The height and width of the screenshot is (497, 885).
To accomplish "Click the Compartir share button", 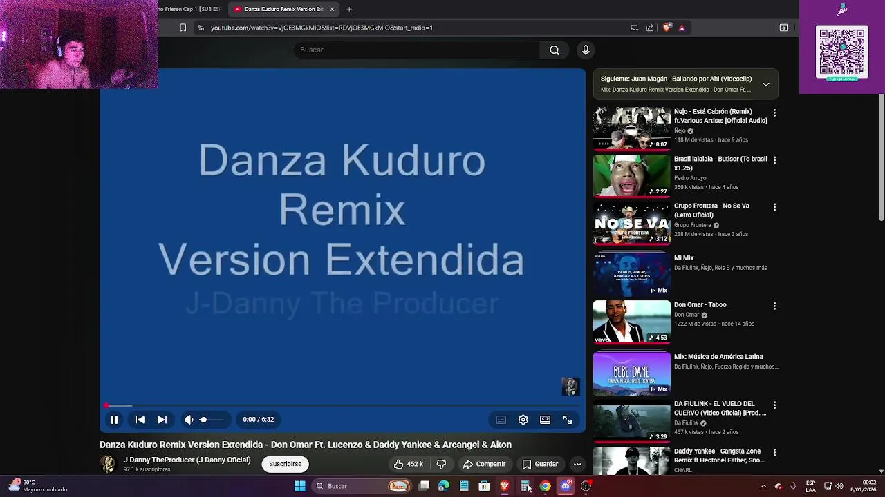I will (484, 464).
